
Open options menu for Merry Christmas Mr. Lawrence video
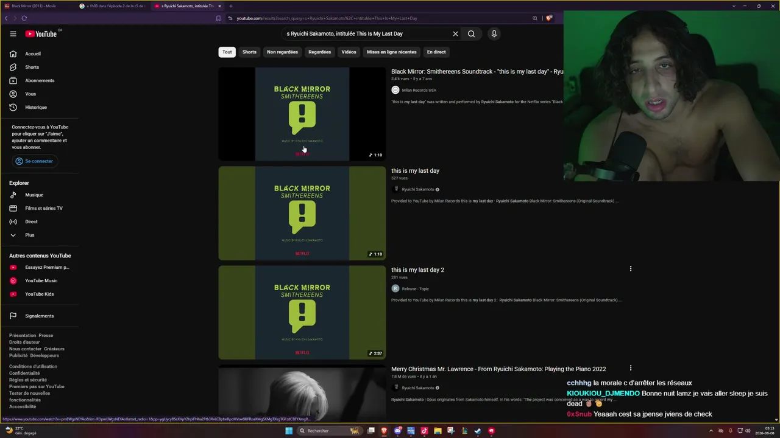(x=631, y=368)
